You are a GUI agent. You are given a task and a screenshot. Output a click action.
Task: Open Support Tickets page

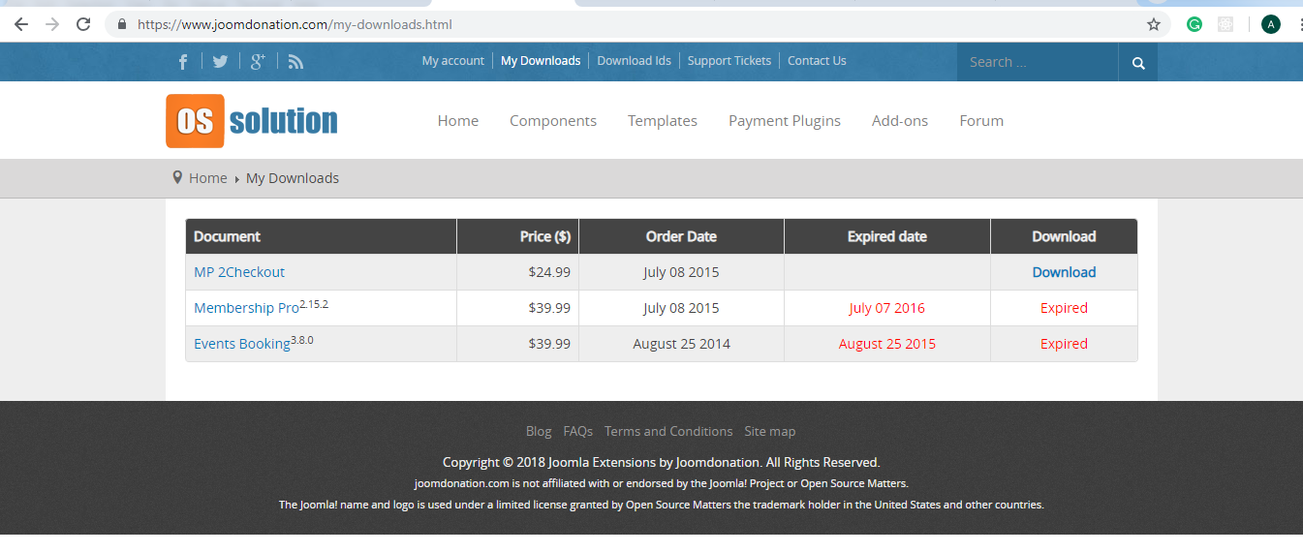pos(729,60)
